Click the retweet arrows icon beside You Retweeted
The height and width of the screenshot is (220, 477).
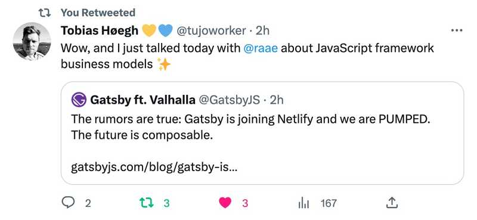pyautogui.click(x=45, y=13)
